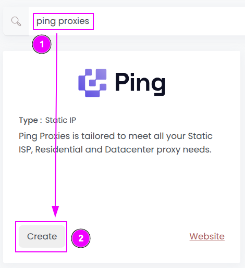
Task: Click the magnifying glass search icon
Action: click(16, 21)
